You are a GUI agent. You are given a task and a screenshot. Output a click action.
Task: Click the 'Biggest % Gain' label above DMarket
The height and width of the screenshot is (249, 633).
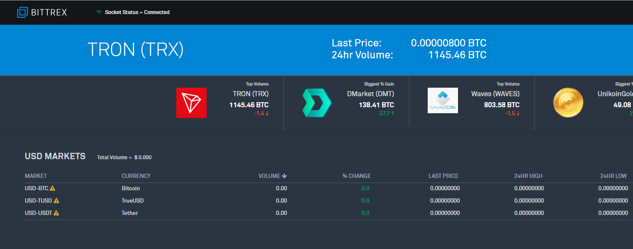point(379,84)
